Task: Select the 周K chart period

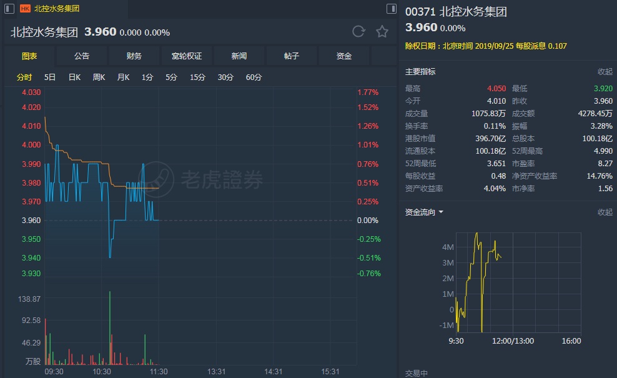Action: click(99, 77)
